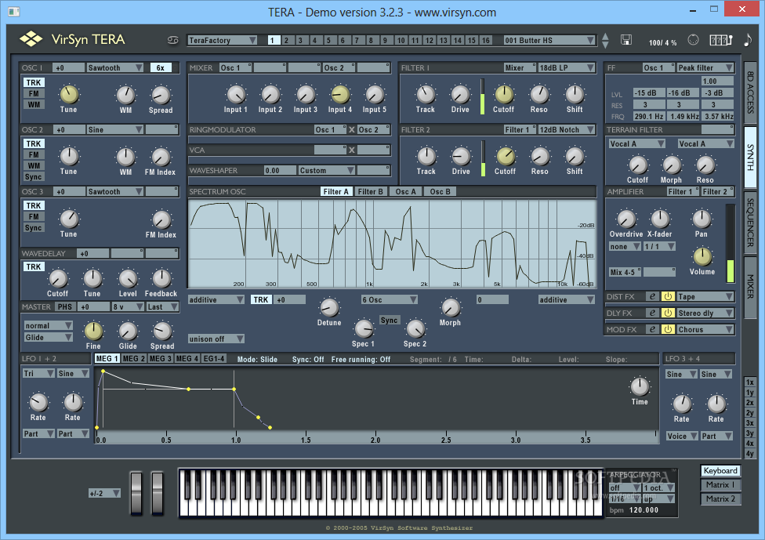Click the round dial icon in top bar
This screenshot has height=540, width=765.
pyautogui.click(x=693, y=40)
